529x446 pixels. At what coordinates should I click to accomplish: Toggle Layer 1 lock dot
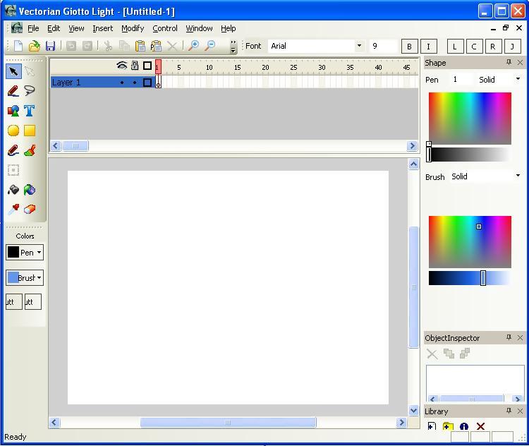click(x=135, y=83)
